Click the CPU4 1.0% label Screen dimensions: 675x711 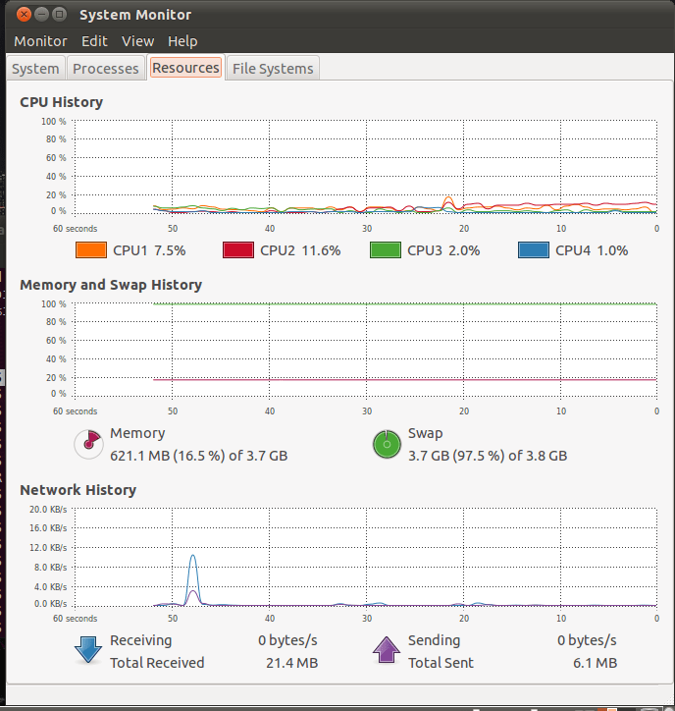click(592, 250)
